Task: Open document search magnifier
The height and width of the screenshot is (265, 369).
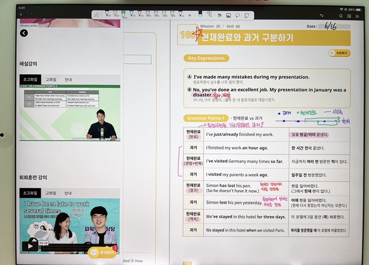Action: (x=341, y=16)
